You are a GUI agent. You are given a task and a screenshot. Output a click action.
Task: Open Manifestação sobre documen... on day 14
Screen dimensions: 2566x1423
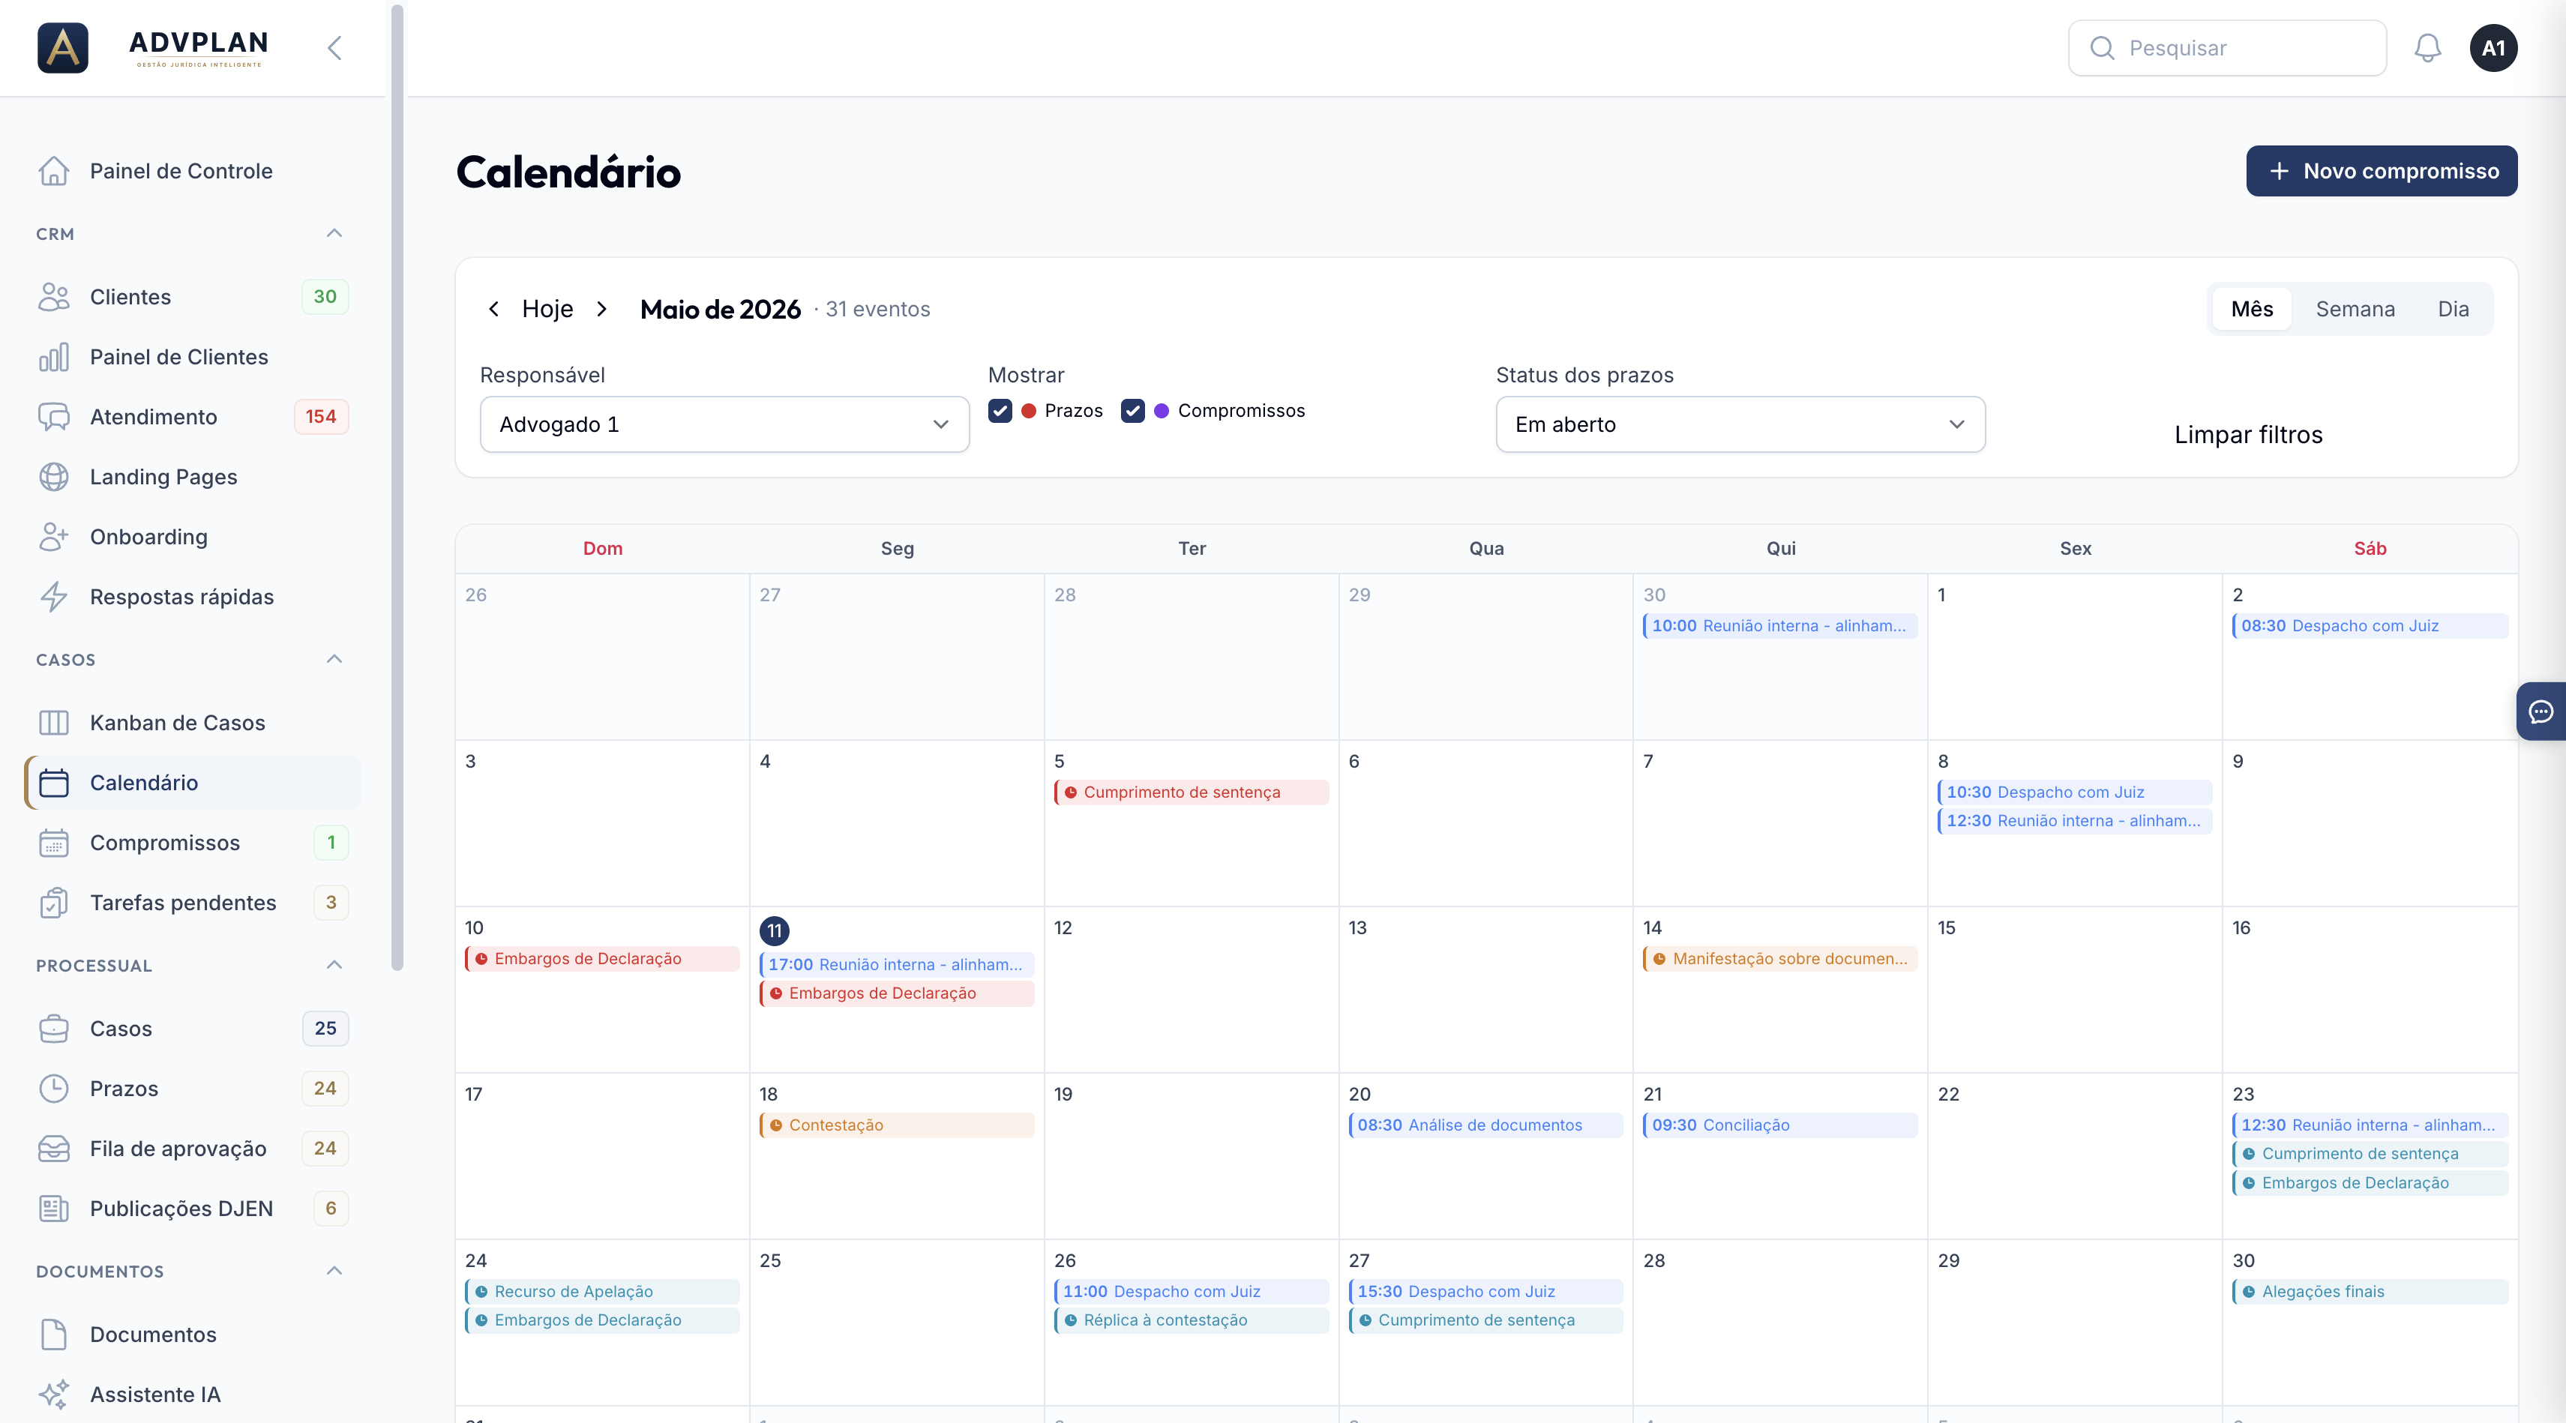1780,959
